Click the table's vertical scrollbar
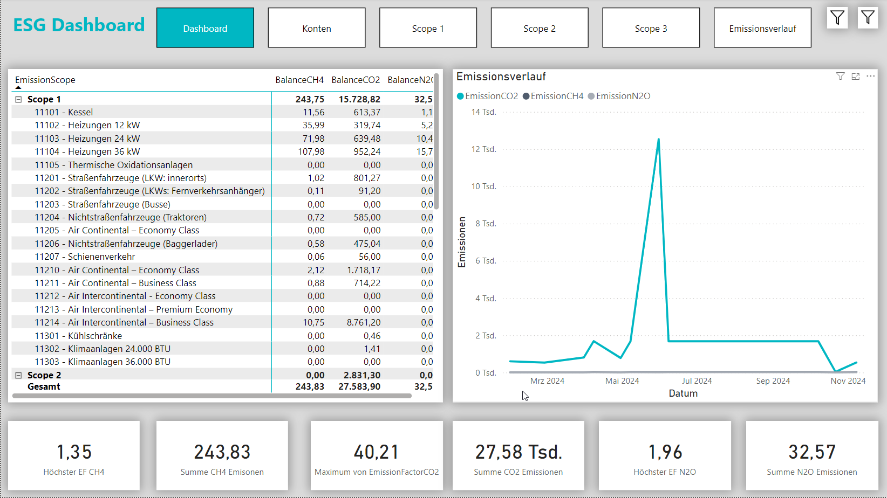 tap(436, 142)
